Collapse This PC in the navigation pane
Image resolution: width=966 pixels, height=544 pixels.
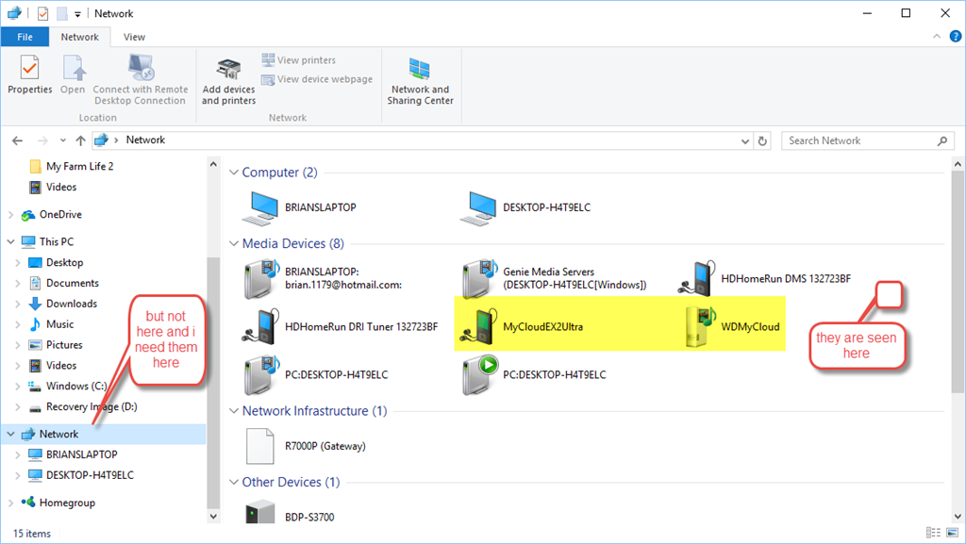coord(10,242)
